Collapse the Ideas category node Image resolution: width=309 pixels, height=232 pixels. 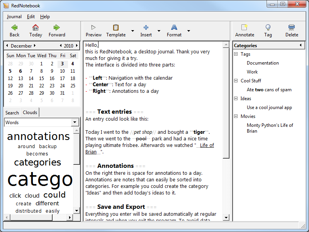[236, 98]
